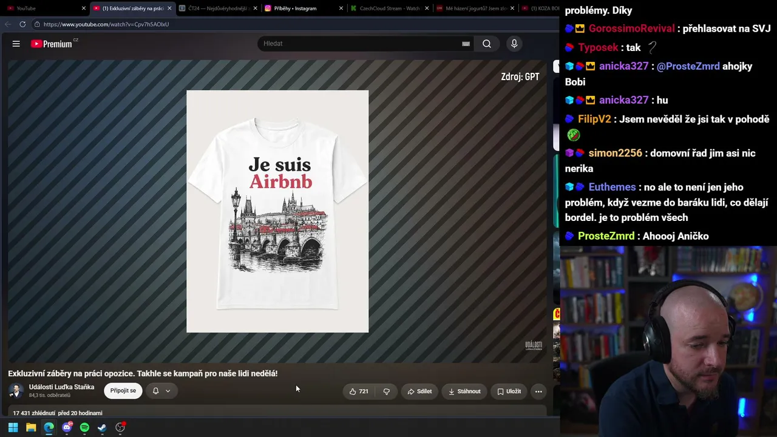Click chat username simon2256
Image resolution: width=777 pixels, height=437 pixels.
tap(615, 153)
